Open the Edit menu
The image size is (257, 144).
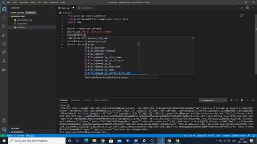(15, 2)
